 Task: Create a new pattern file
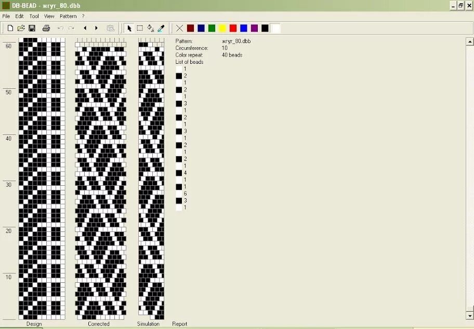coord(10,29)
